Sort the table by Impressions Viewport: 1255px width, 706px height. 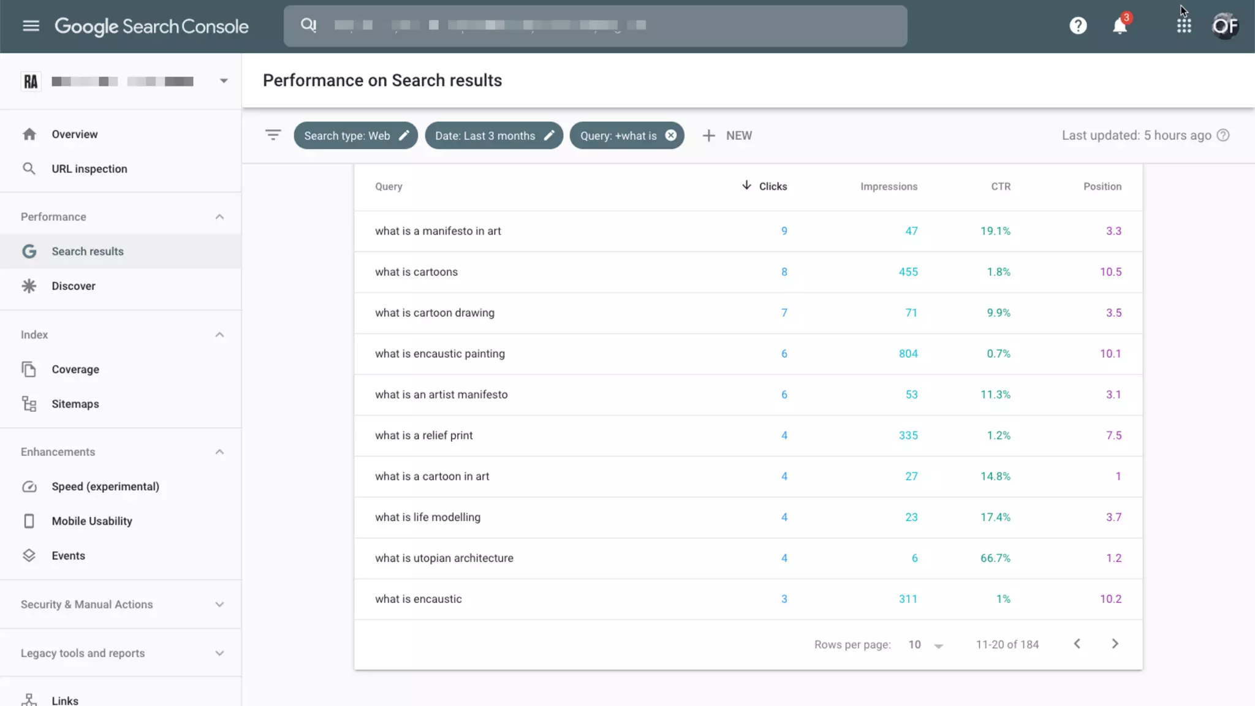889,186
